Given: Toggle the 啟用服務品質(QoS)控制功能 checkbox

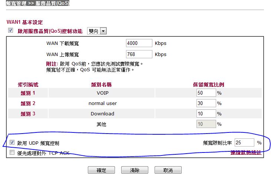Looking at the screenshot, I should tap(10, 30).
